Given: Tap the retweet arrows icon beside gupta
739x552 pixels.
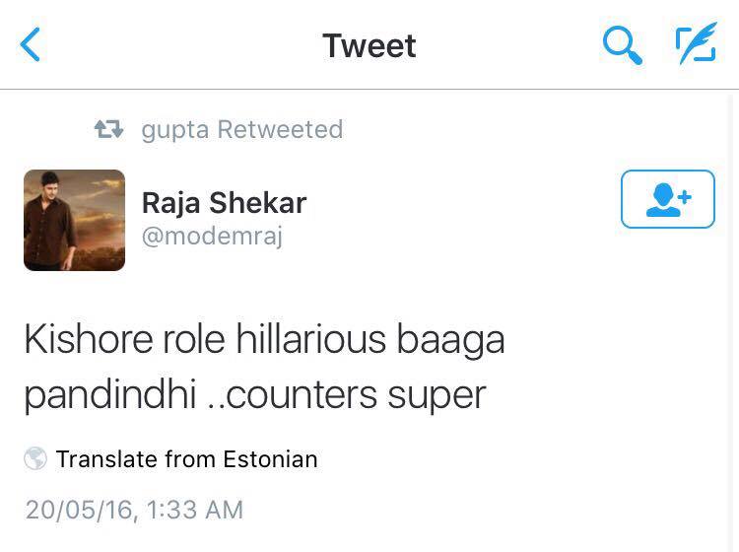Looking at the screenshot, I should [x=107, y=129].
